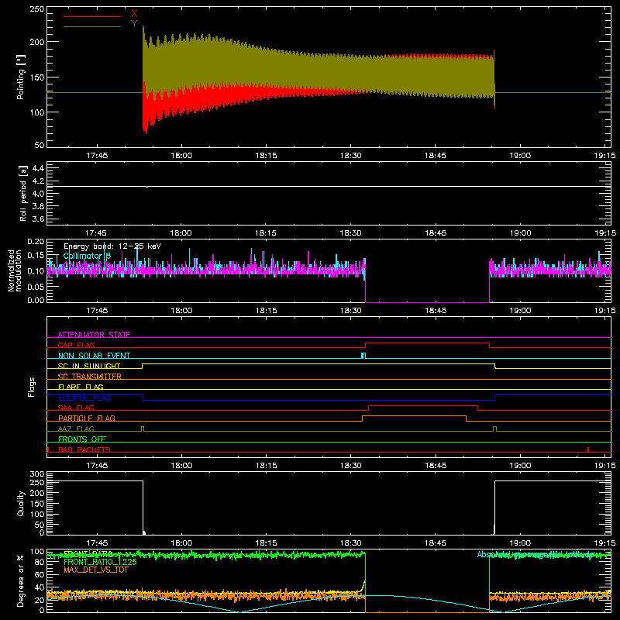
Task: Click the orange MAX_DET_VS_TOT legend label
Action: (x=95, y=570)
